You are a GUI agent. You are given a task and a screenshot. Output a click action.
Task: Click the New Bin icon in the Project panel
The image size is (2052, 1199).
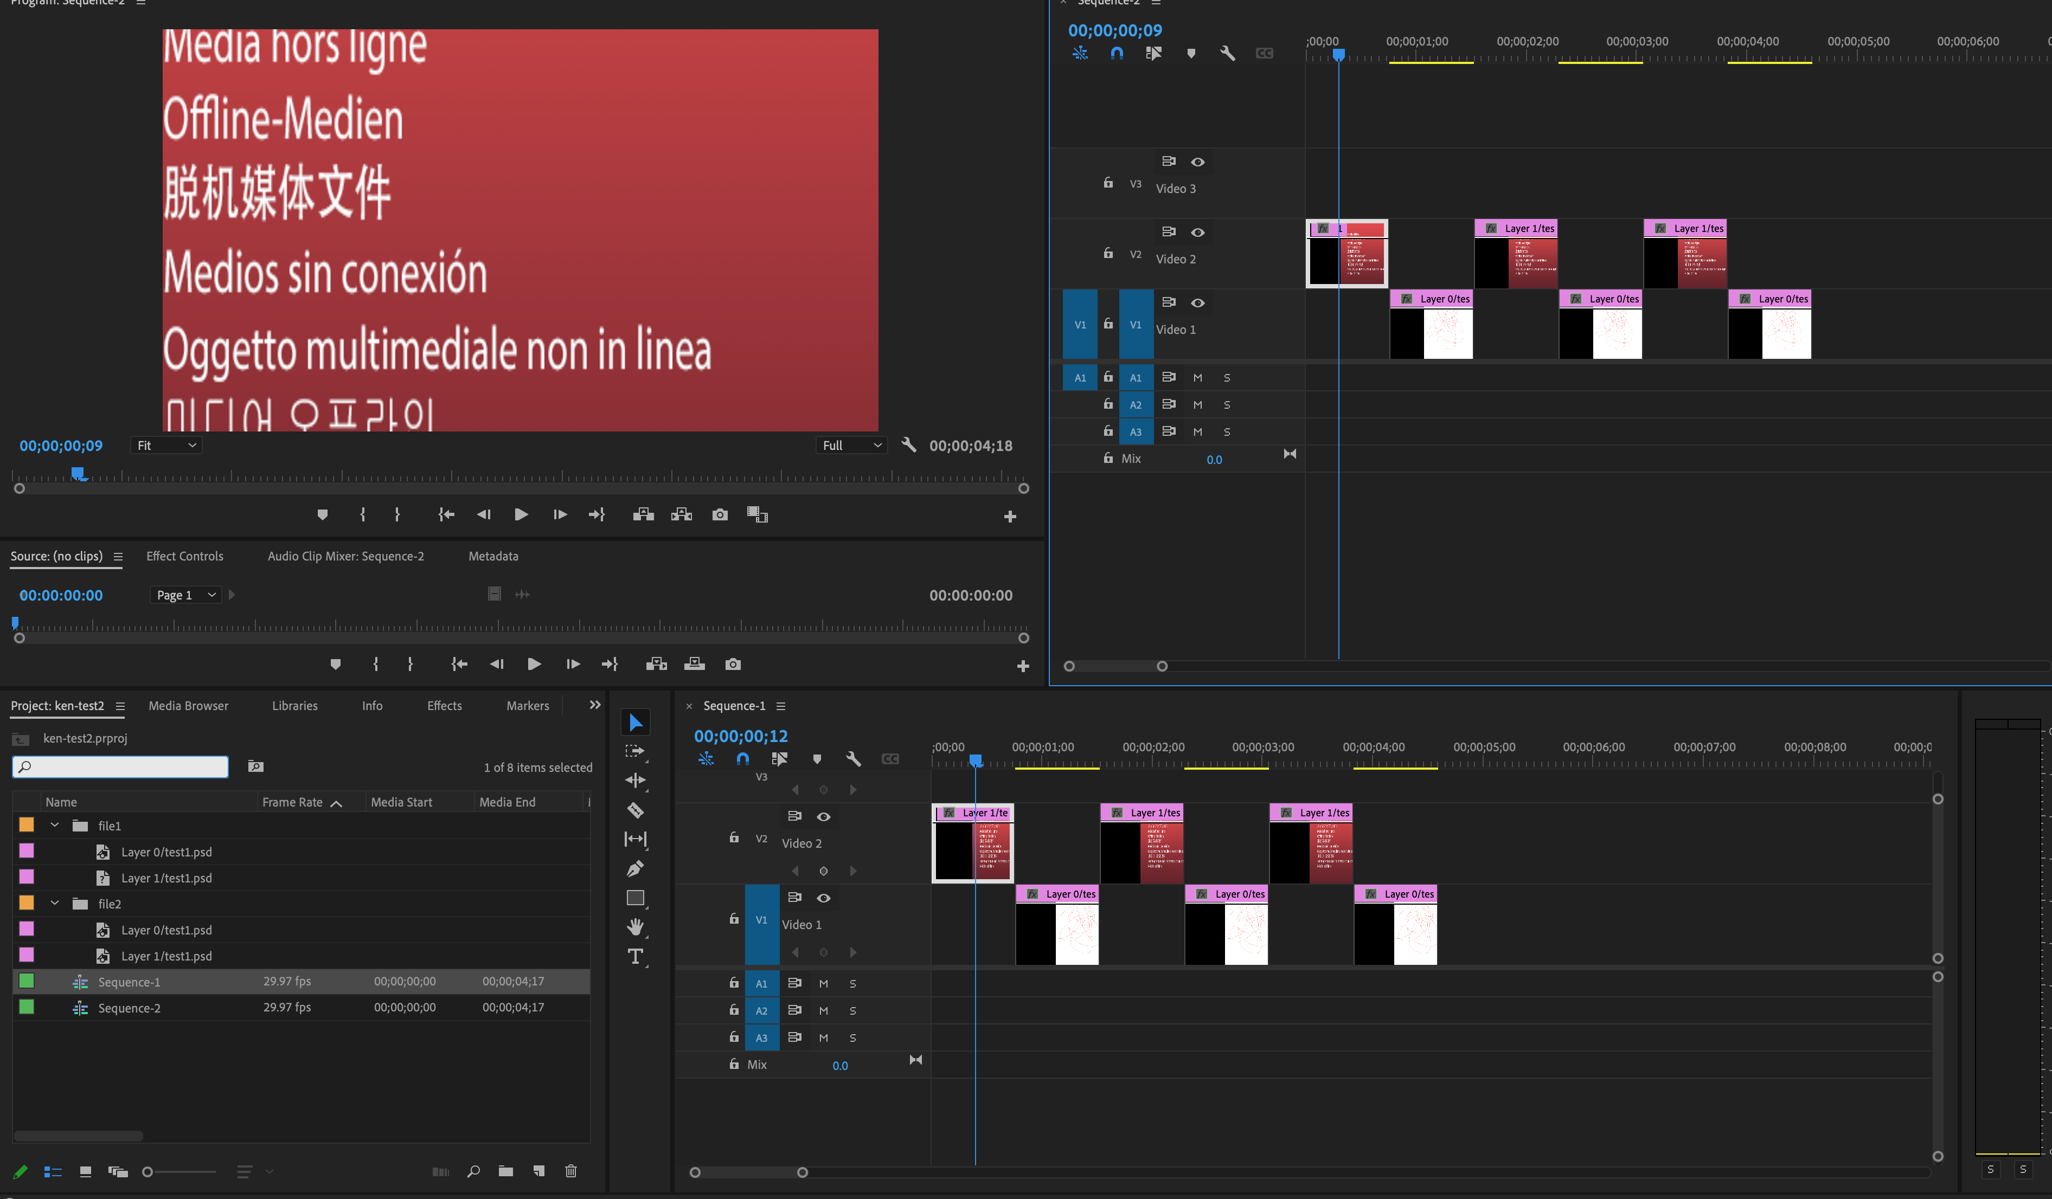click(x=505, y=1171)
